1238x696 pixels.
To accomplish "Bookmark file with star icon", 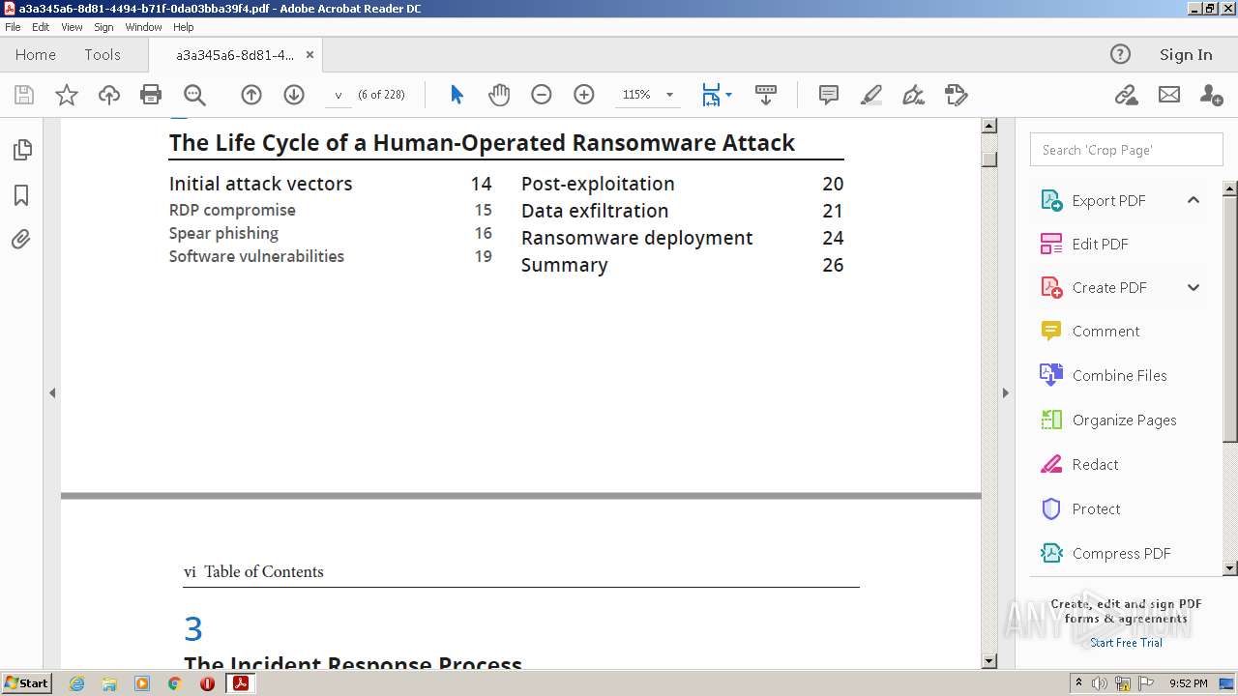I will tap(67, 95).
